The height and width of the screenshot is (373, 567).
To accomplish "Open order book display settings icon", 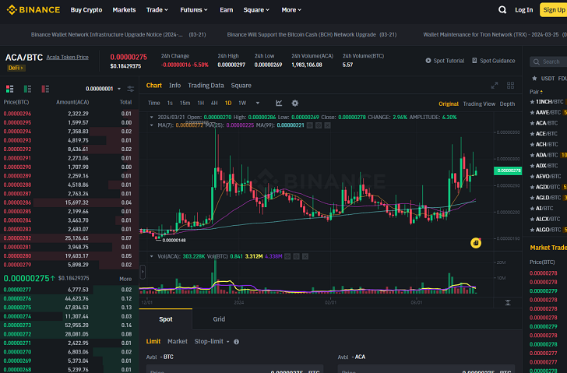I will (x=131, y=89).
